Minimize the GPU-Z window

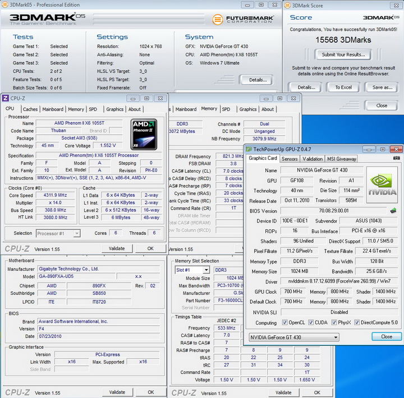tap(369, 149)
